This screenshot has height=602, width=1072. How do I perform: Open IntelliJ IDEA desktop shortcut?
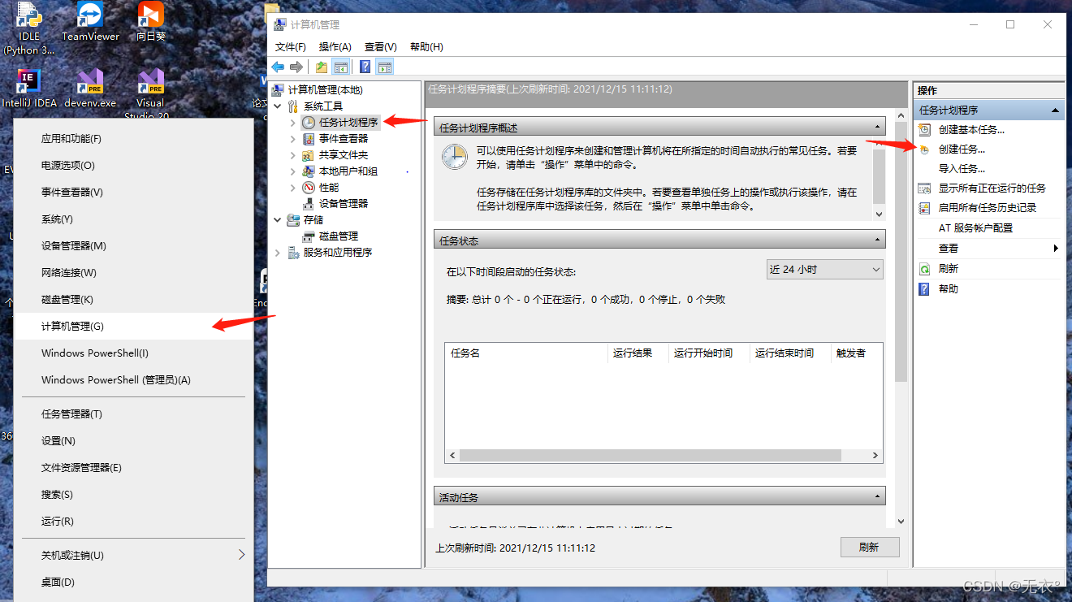coord(29,89)
